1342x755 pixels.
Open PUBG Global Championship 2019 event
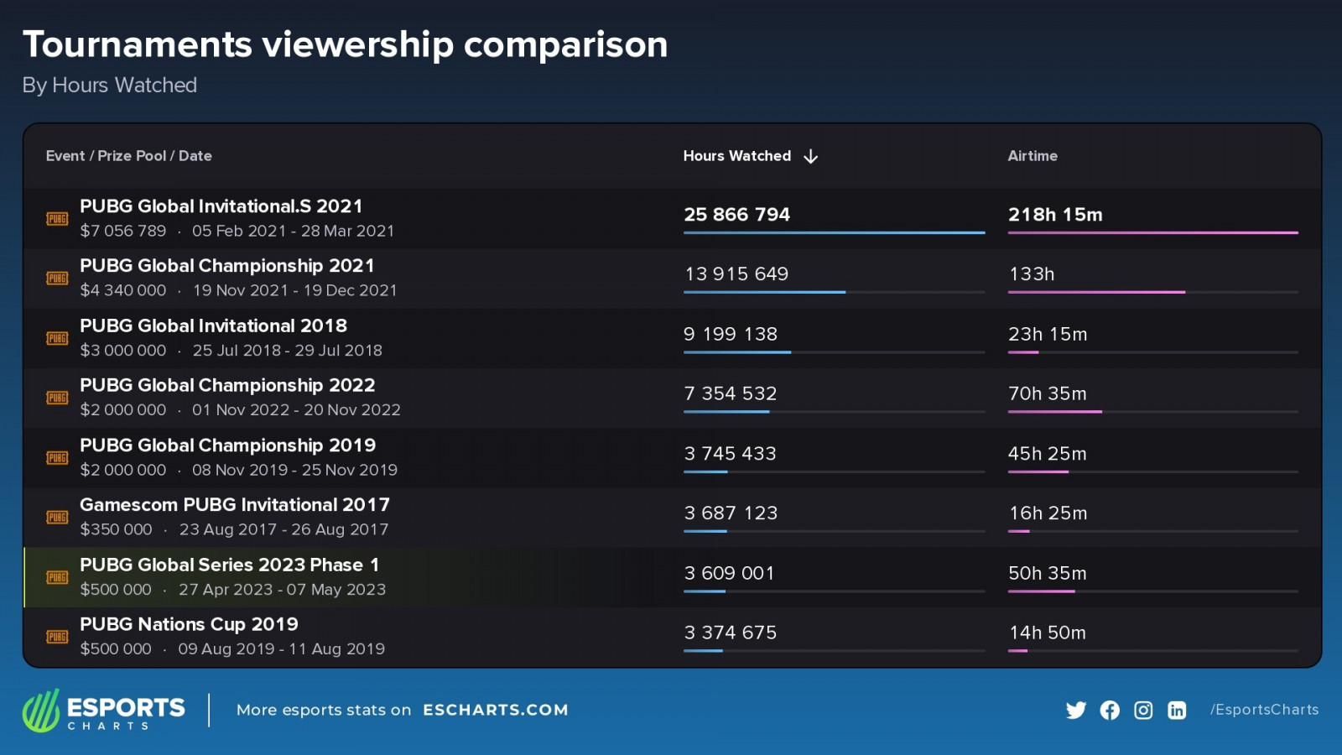tap(228, 445)
